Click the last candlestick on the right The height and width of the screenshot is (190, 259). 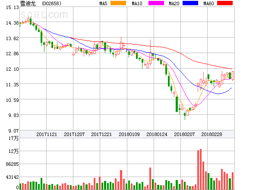click(233, 76)
